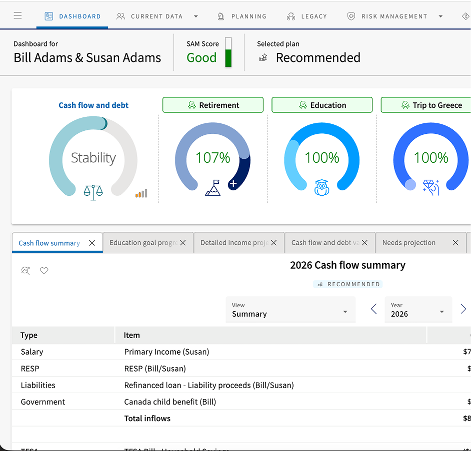Image resolution: width=471 pixels, height=451 pixels.
Task: Open the Detailed income projection tab
Action: coord(234,243)
